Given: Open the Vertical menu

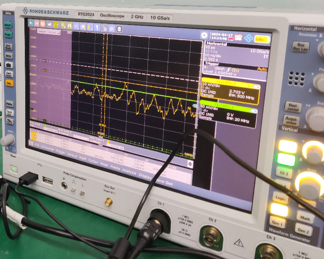Looking at the screenshot, I should click(72, 155).
